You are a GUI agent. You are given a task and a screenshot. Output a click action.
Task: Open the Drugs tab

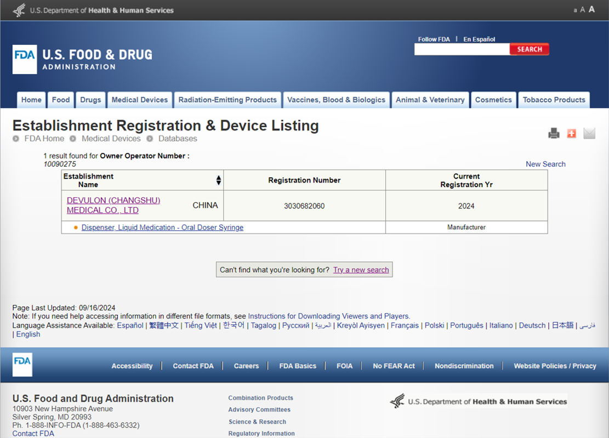pyautogui.click(x=90, y=100)
